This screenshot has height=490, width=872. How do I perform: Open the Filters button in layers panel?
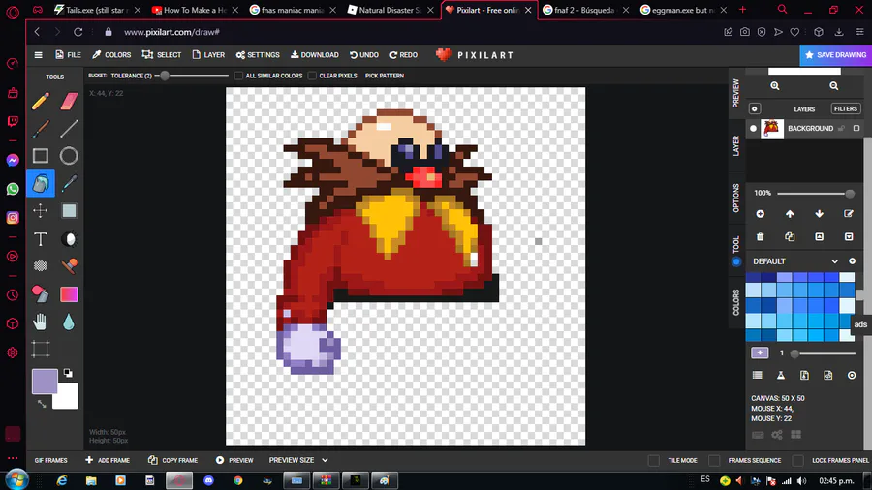(x=846, y=108)
